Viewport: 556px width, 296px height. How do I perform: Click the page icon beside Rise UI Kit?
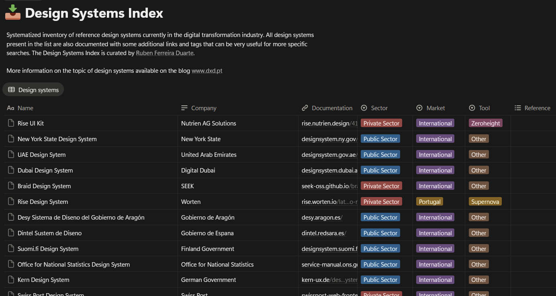tap(11, 123)
